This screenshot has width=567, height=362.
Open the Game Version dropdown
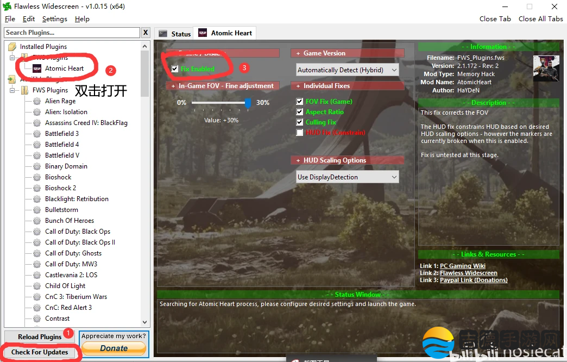tap(348, 70)
